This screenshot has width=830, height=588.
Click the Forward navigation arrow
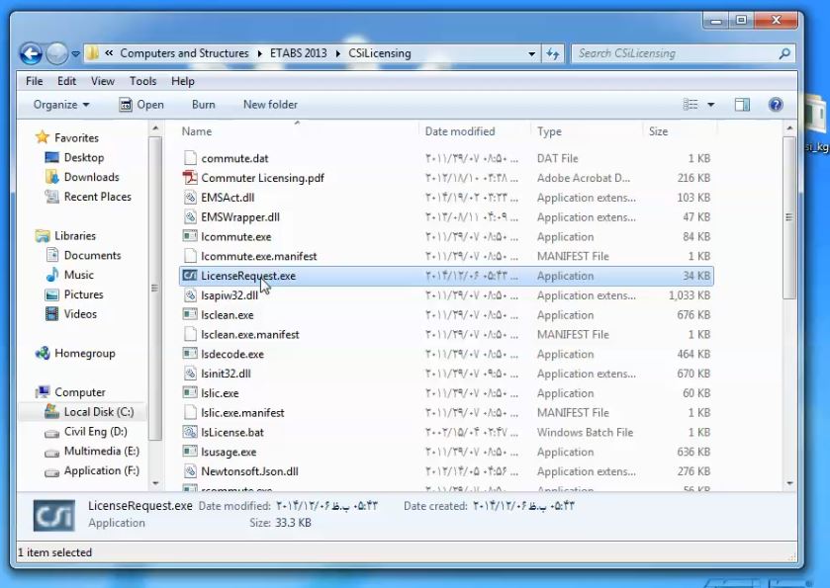coord(56,53)
